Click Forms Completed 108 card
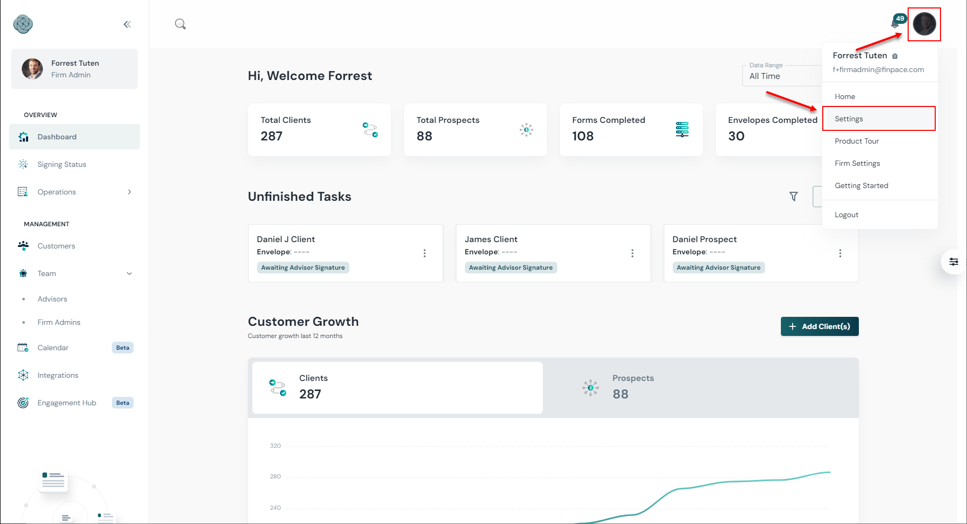967x524 pixels. tap(631, 130)
